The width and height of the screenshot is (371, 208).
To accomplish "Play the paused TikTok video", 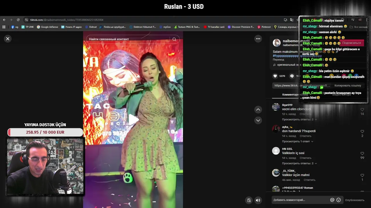I will (x=133, y=120).
